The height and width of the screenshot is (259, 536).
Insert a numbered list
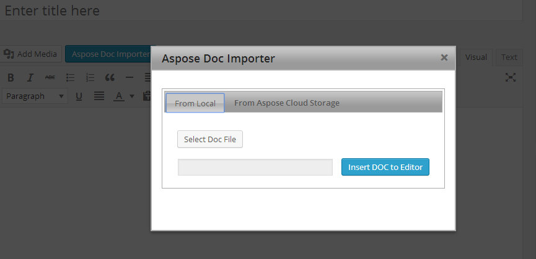coord(90,78)
